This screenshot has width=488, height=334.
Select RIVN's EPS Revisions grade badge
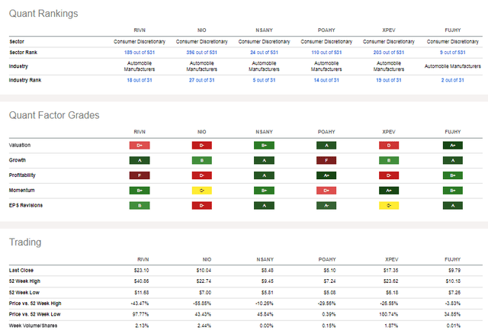(x=140, y=205)
